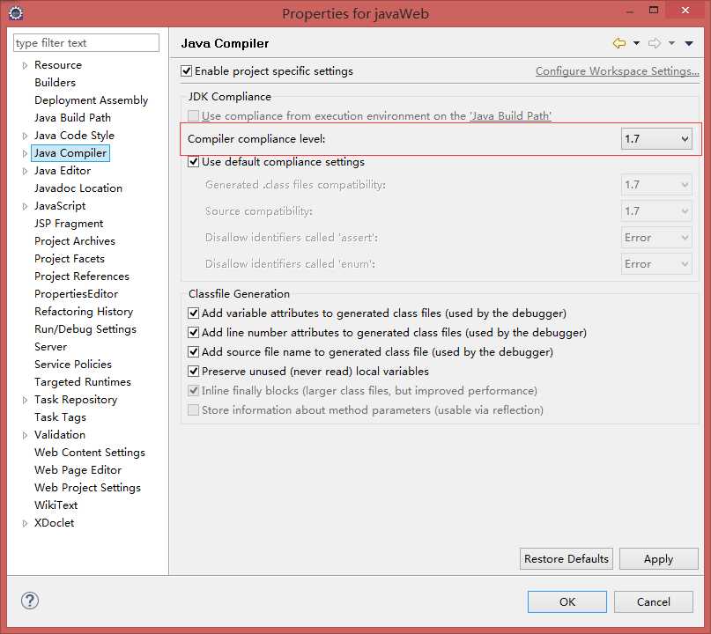Expand the XDoclet tree node
Screen dimensions: 711x634
pos(25,523)
